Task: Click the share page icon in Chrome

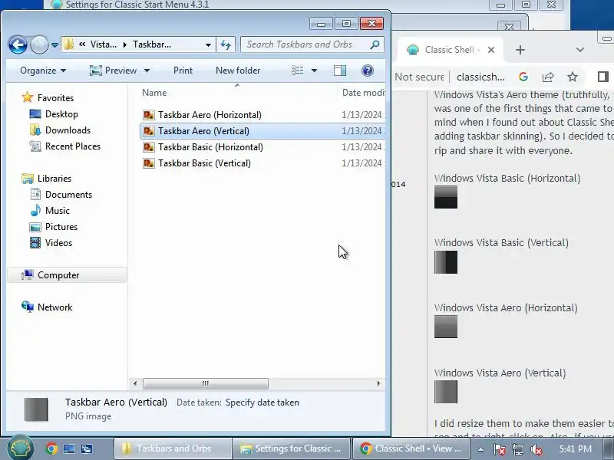Action: click(x=548, y=77)
